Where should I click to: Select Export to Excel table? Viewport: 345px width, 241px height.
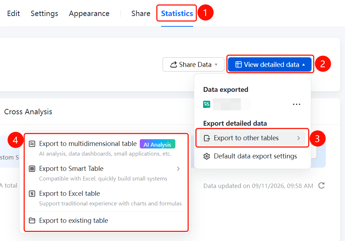(69, 193)
